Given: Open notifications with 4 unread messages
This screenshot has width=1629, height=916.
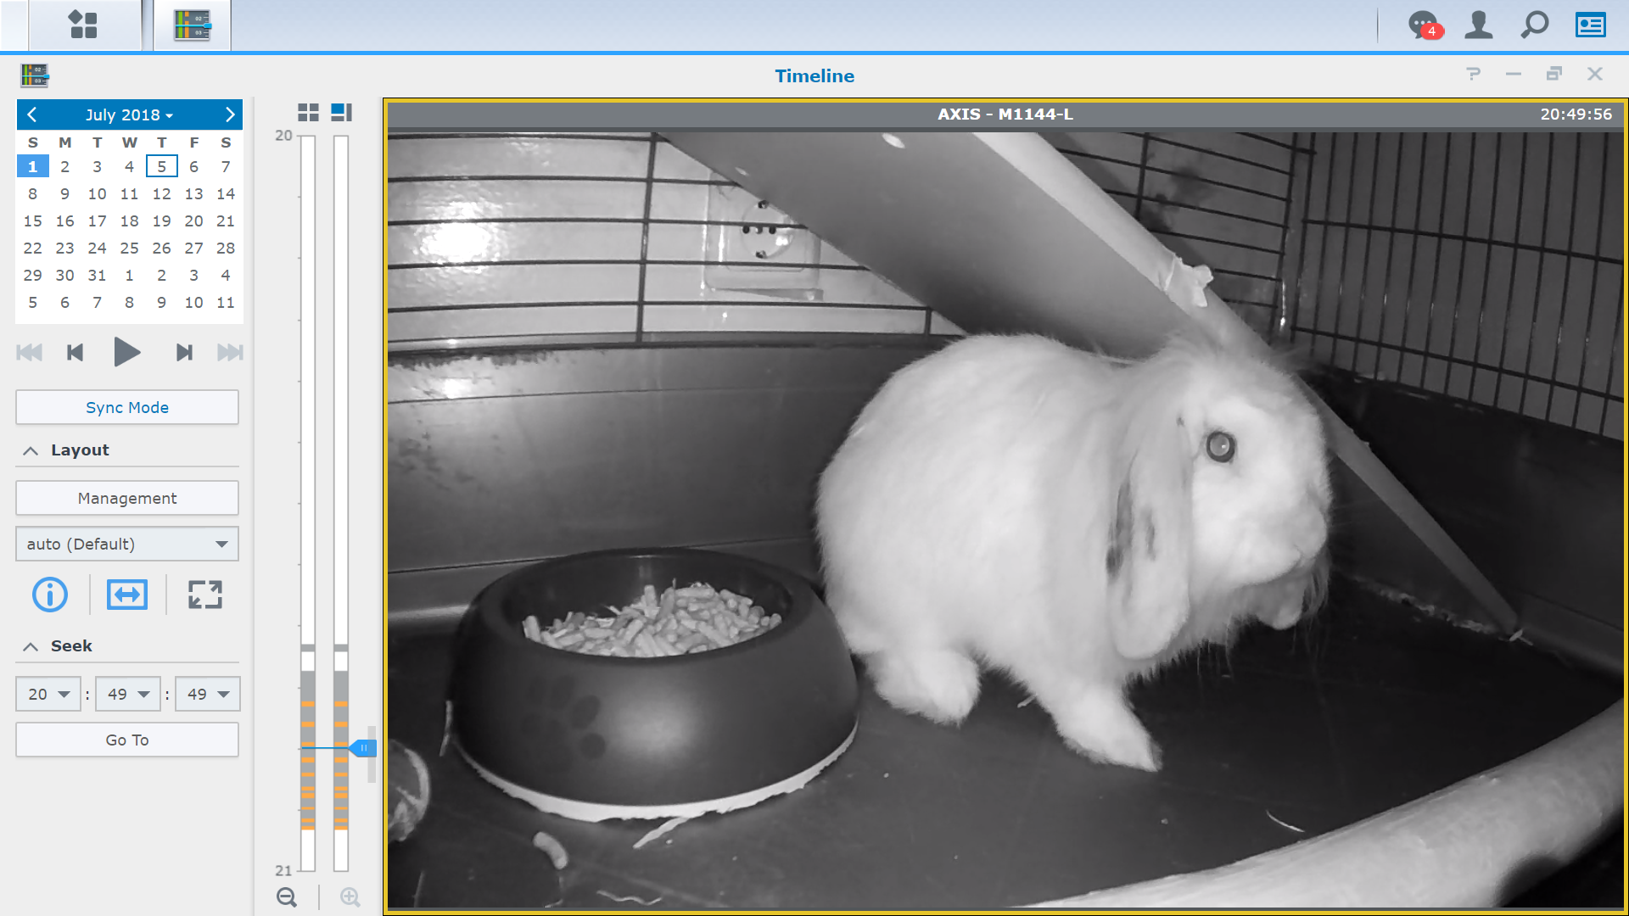Looking at the screenshot, I should (x=1425, y=25).
